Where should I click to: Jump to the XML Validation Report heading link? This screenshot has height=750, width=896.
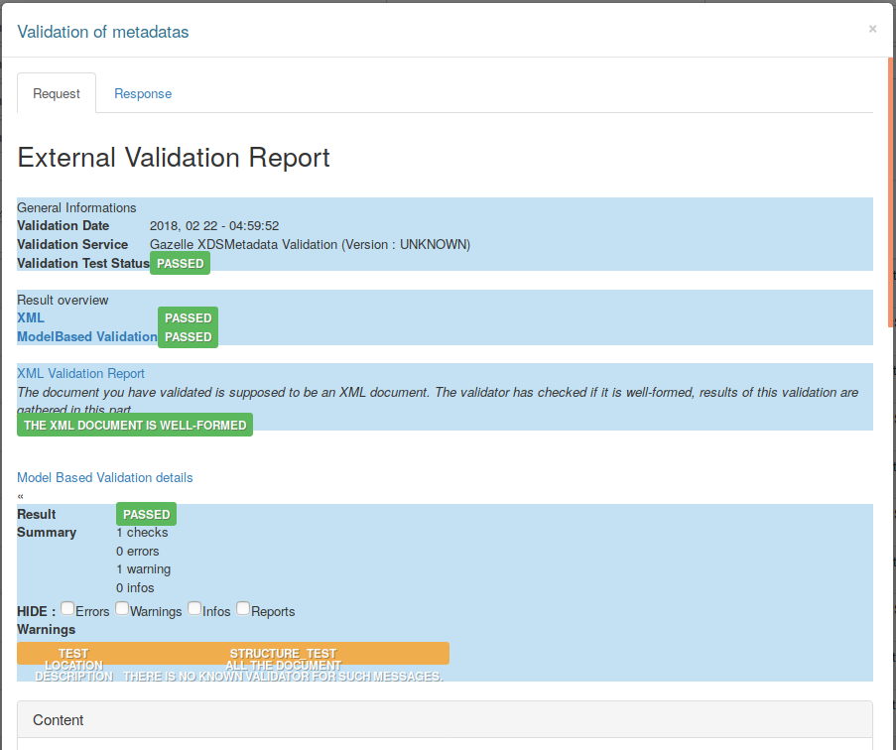pos(81,373)
